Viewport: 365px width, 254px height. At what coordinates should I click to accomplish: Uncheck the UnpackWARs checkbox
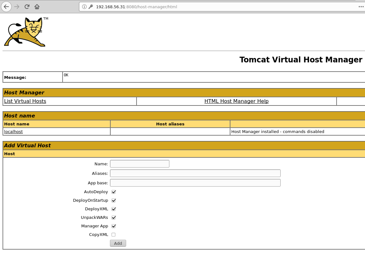click(113, 217)
